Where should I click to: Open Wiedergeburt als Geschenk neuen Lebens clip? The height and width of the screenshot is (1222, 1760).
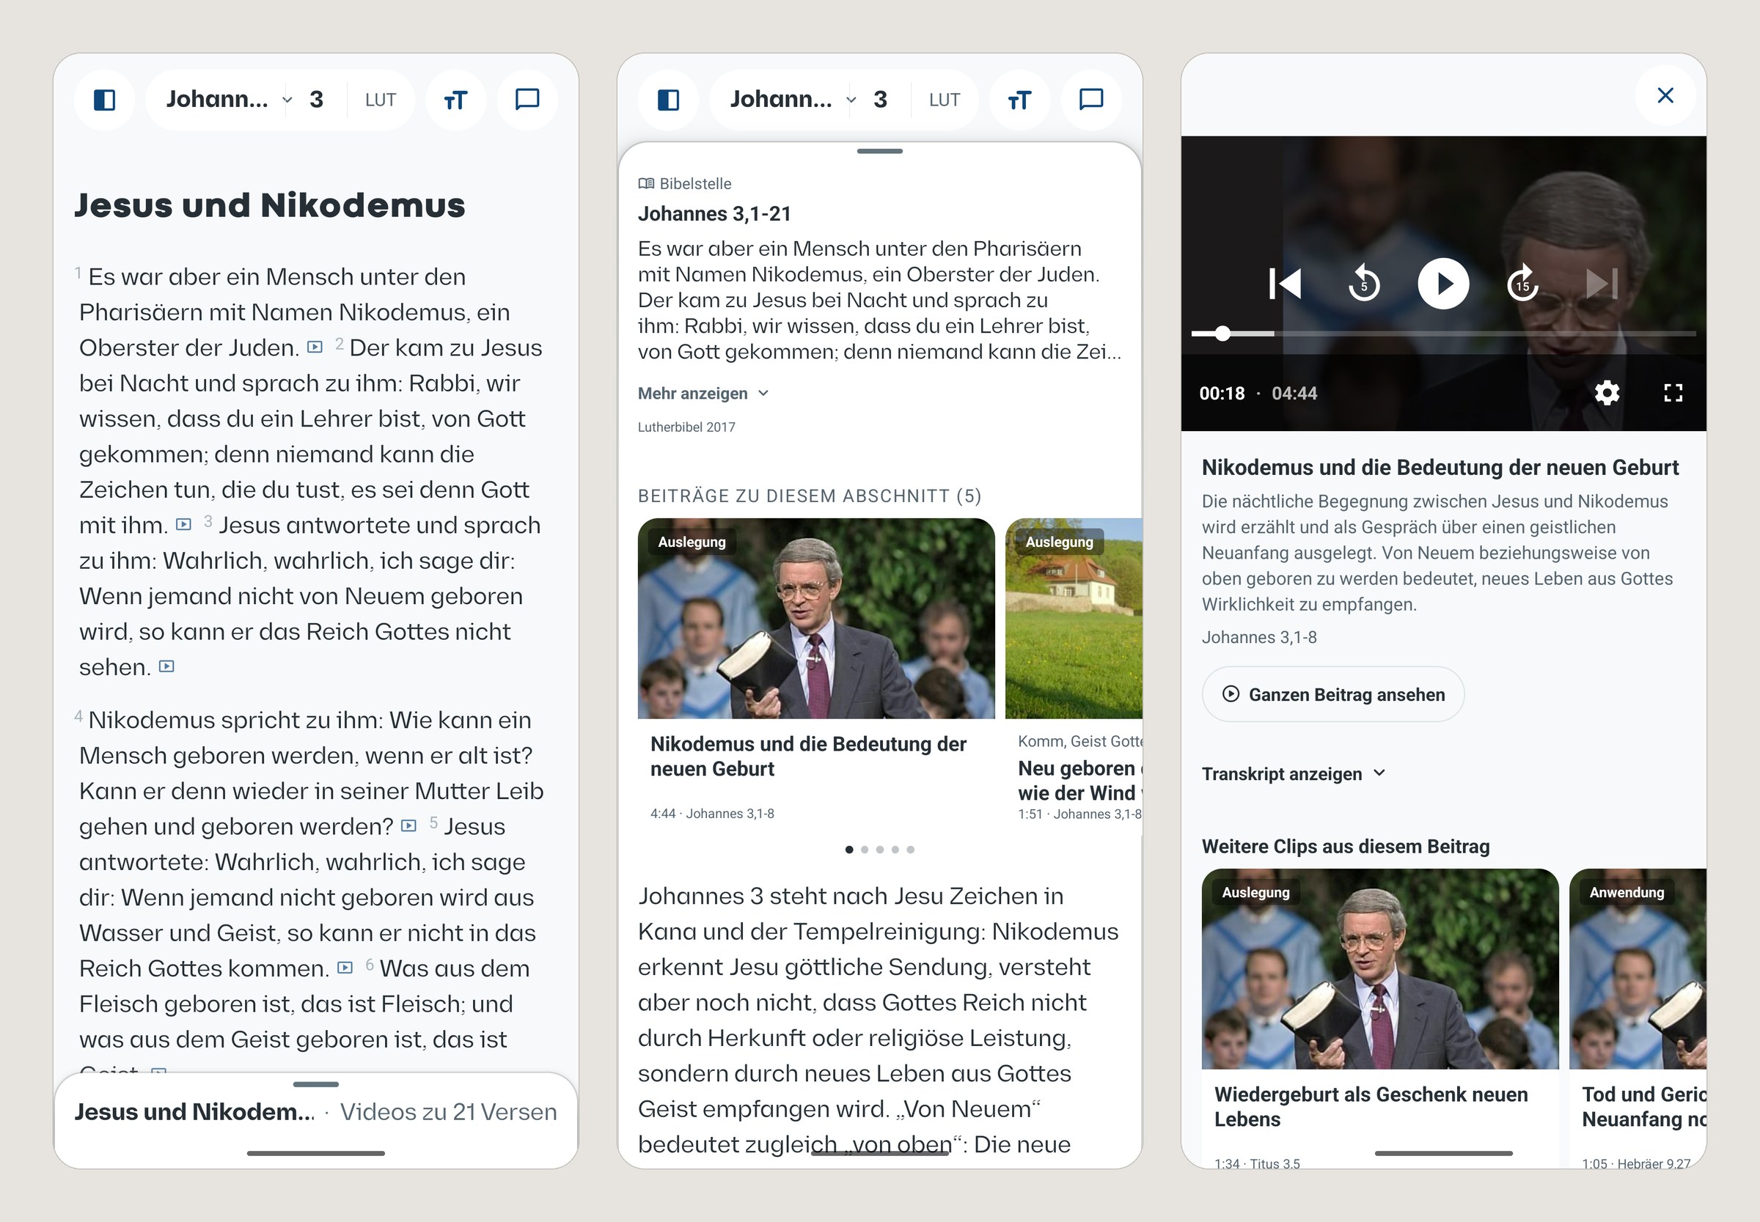[x=1380, y=1018]
